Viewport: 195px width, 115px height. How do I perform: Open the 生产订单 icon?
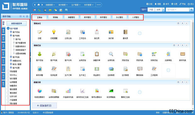[68, 69]
